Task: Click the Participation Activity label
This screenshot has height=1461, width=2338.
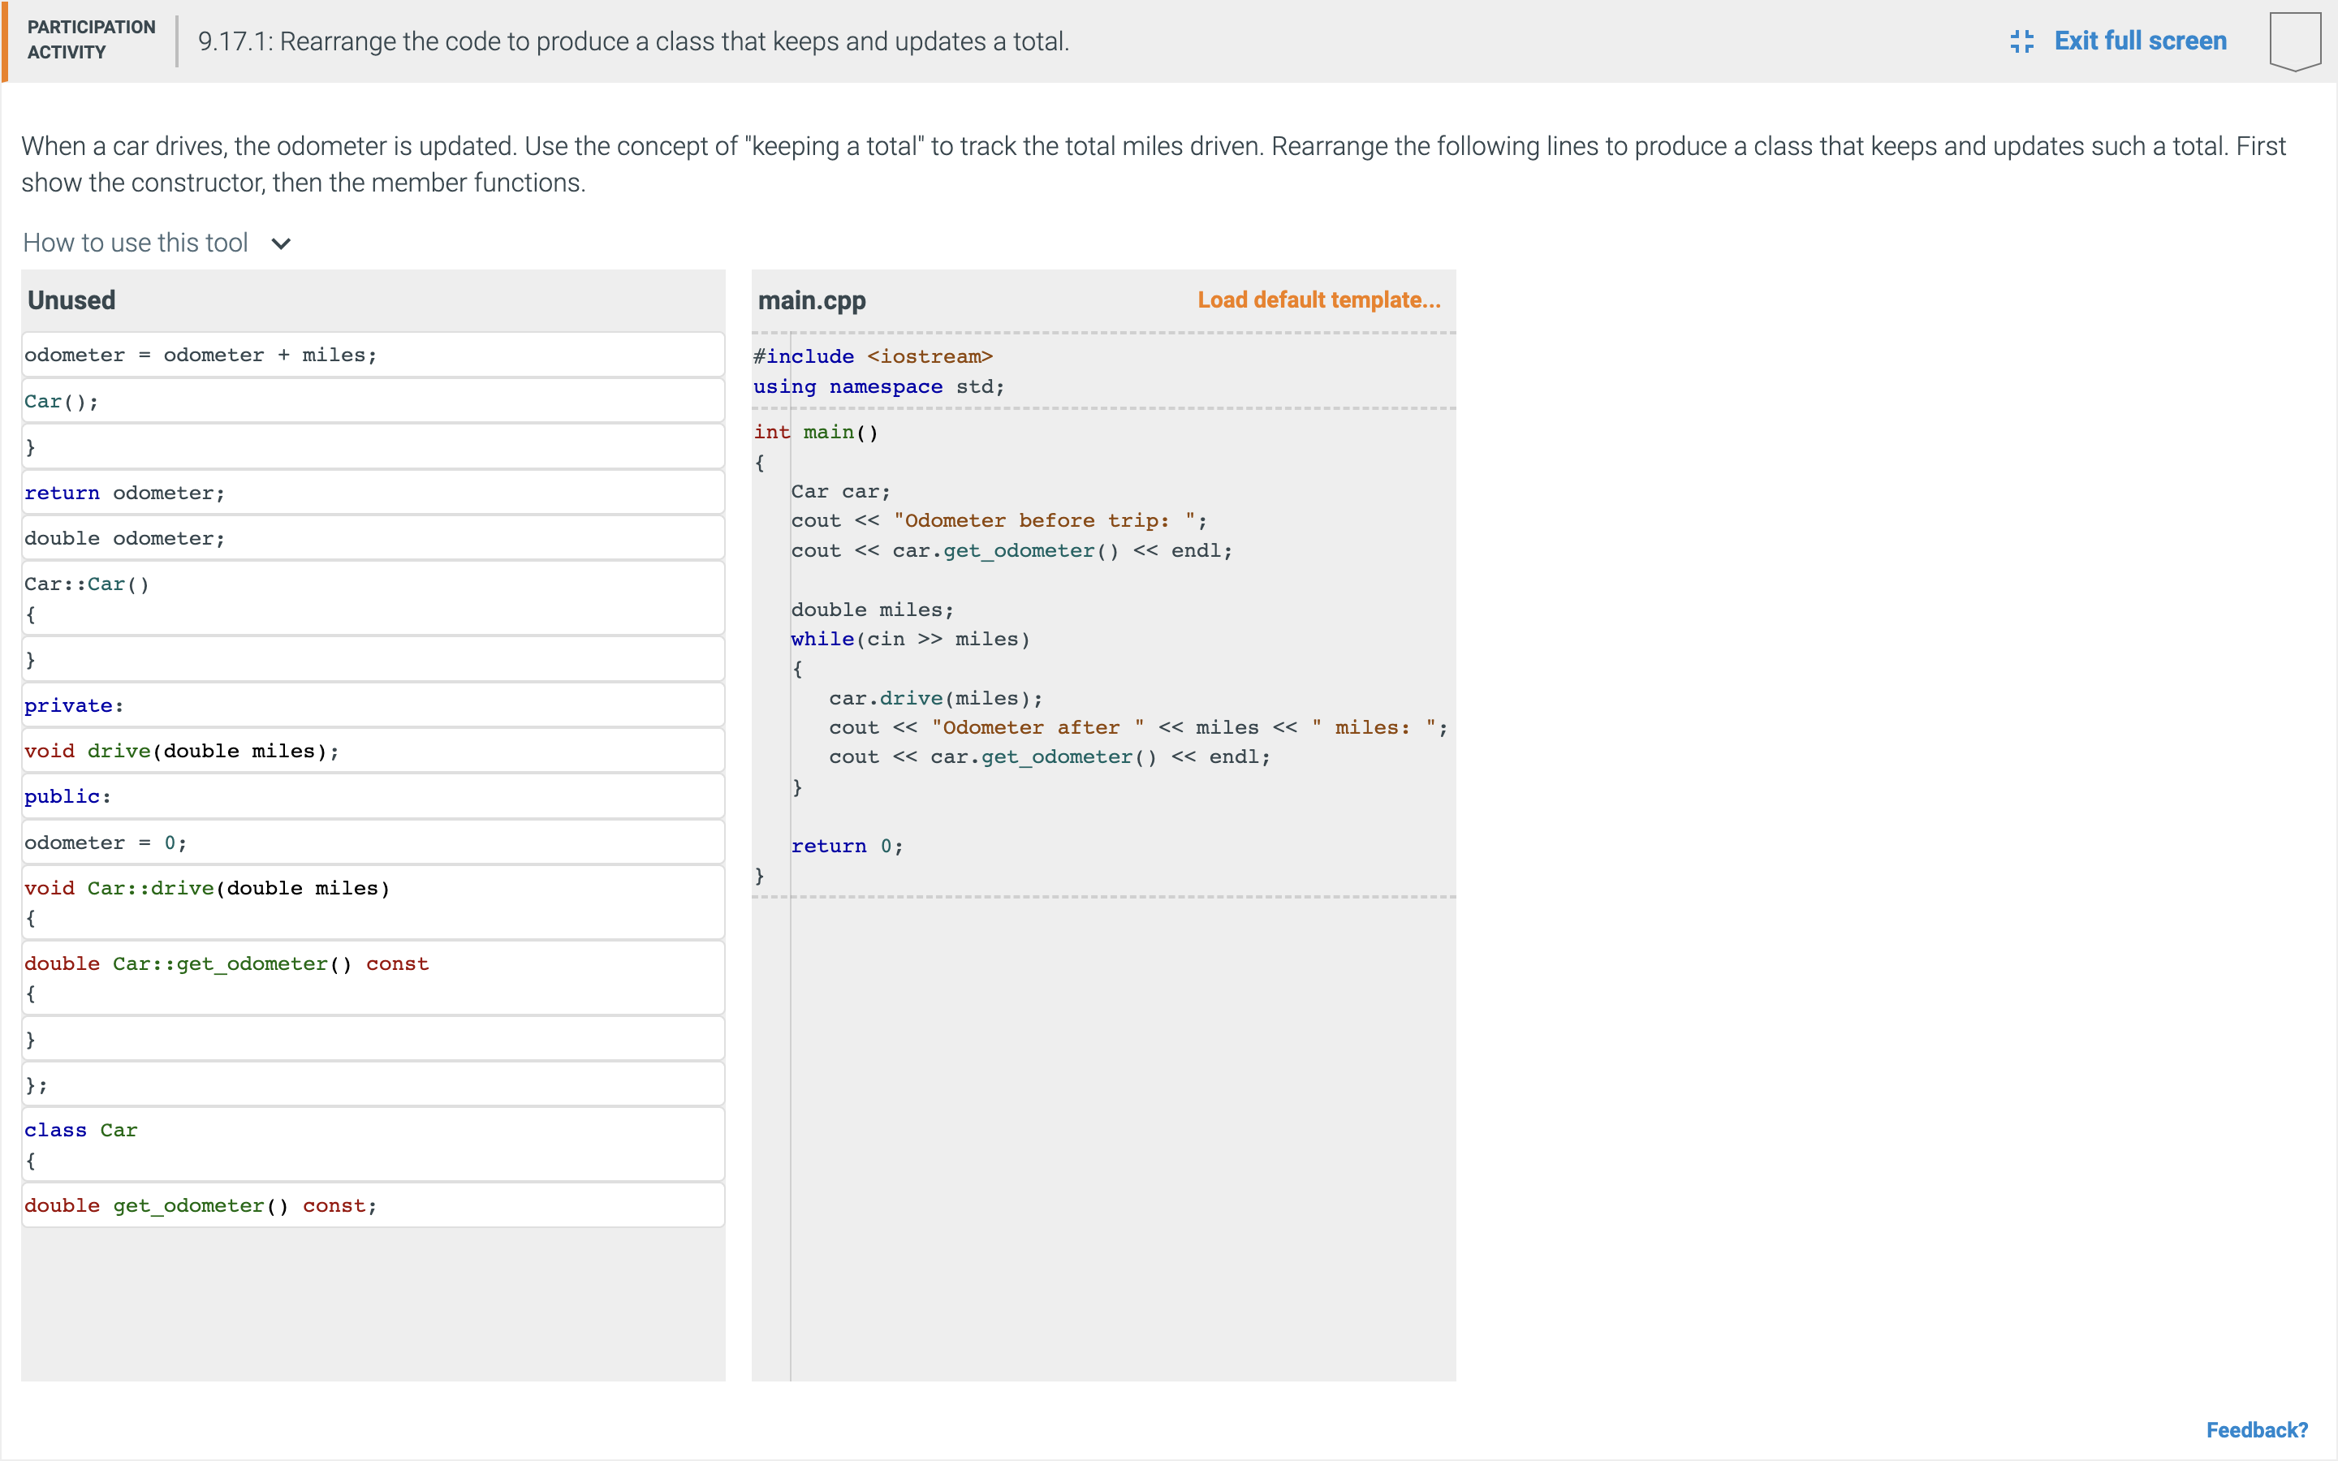Action: click(91, 40)
